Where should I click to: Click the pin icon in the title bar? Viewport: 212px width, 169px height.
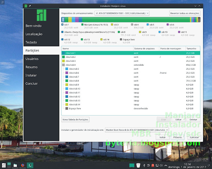coord(30,6)
